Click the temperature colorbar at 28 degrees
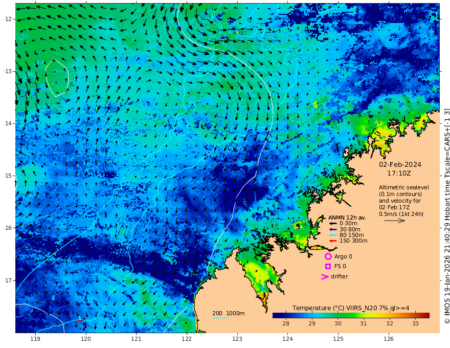 285,316
